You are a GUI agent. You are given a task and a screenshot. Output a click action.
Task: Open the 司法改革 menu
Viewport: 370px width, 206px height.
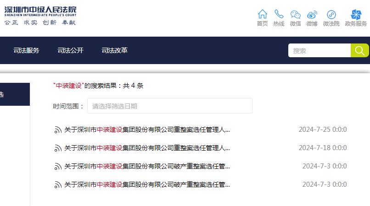114,50
